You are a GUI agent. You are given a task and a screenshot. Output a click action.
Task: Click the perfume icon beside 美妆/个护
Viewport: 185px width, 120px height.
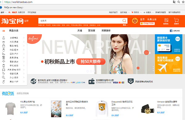coord(4,82)
